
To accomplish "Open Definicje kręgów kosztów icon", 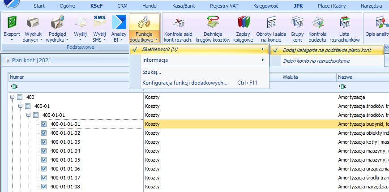I will [213, 22].
